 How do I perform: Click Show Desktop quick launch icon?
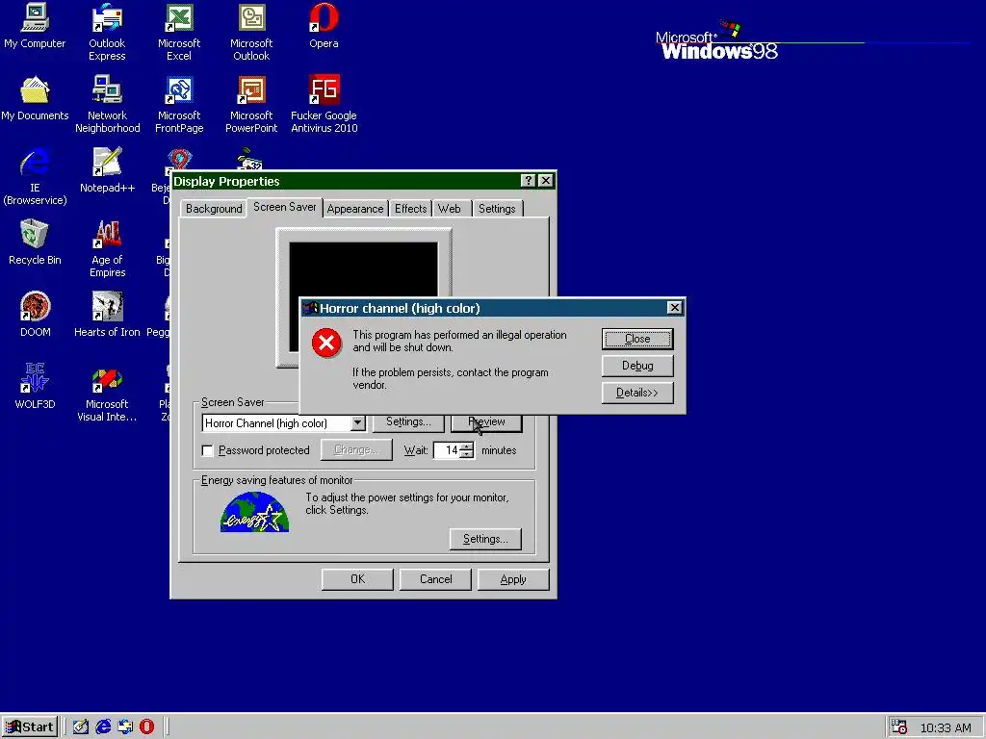pyautogui.click(x=81, y=727)
